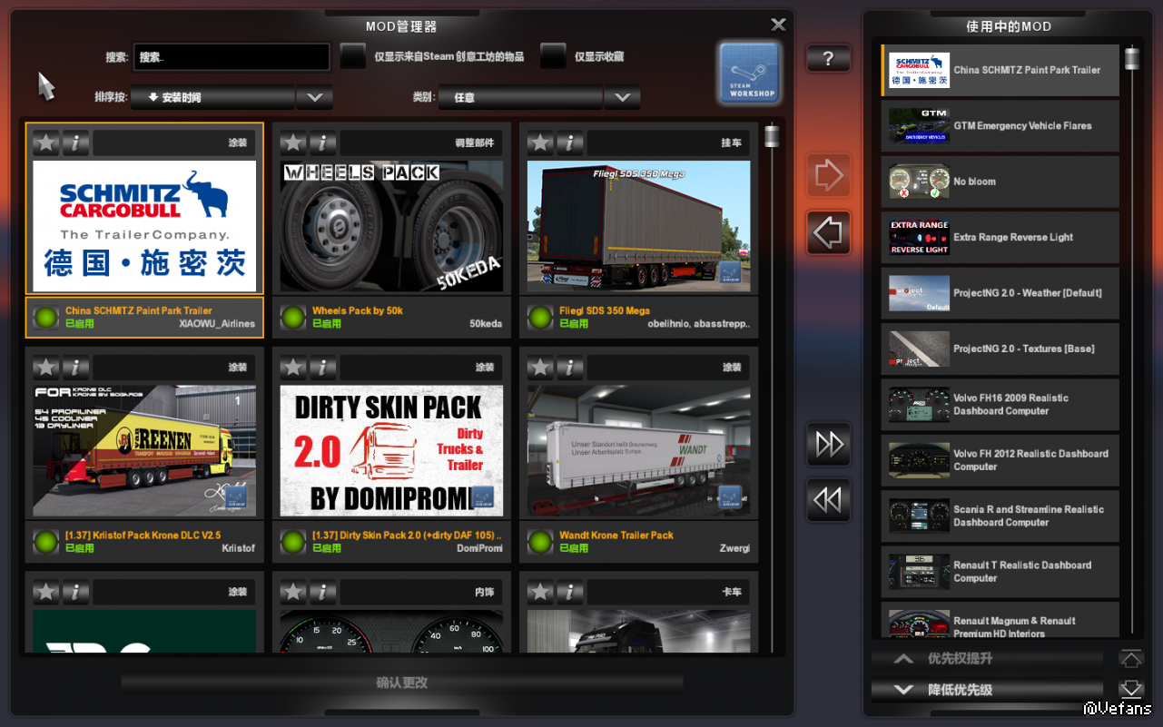Toggle green status light of Wheels Pack
Screen dimensions: 1163x727
pyautogui.click(x=292, y=317)
